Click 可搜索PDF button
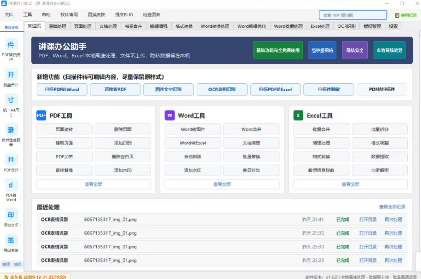This screenshot has width=421, height=279. pyautogui.click(x=115, y=89)
